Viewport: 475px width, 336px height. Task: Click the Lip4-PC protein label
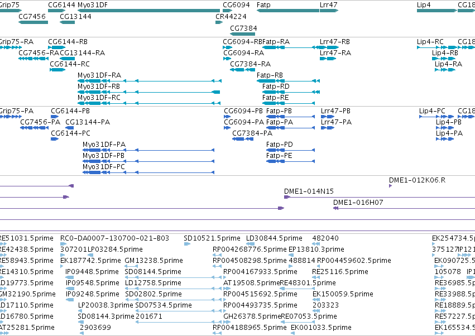(x=432, y=111)
